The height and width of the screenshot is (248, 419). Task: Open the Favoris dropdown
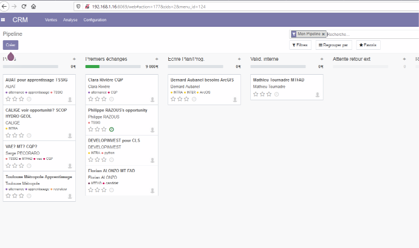[x=369, y=45]
